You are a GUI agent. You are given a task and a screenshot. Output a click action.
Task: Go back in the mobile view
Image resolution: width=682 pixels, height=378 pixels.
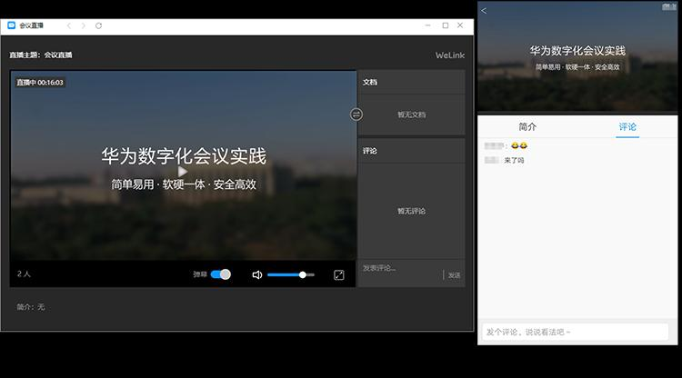(484, 11)
